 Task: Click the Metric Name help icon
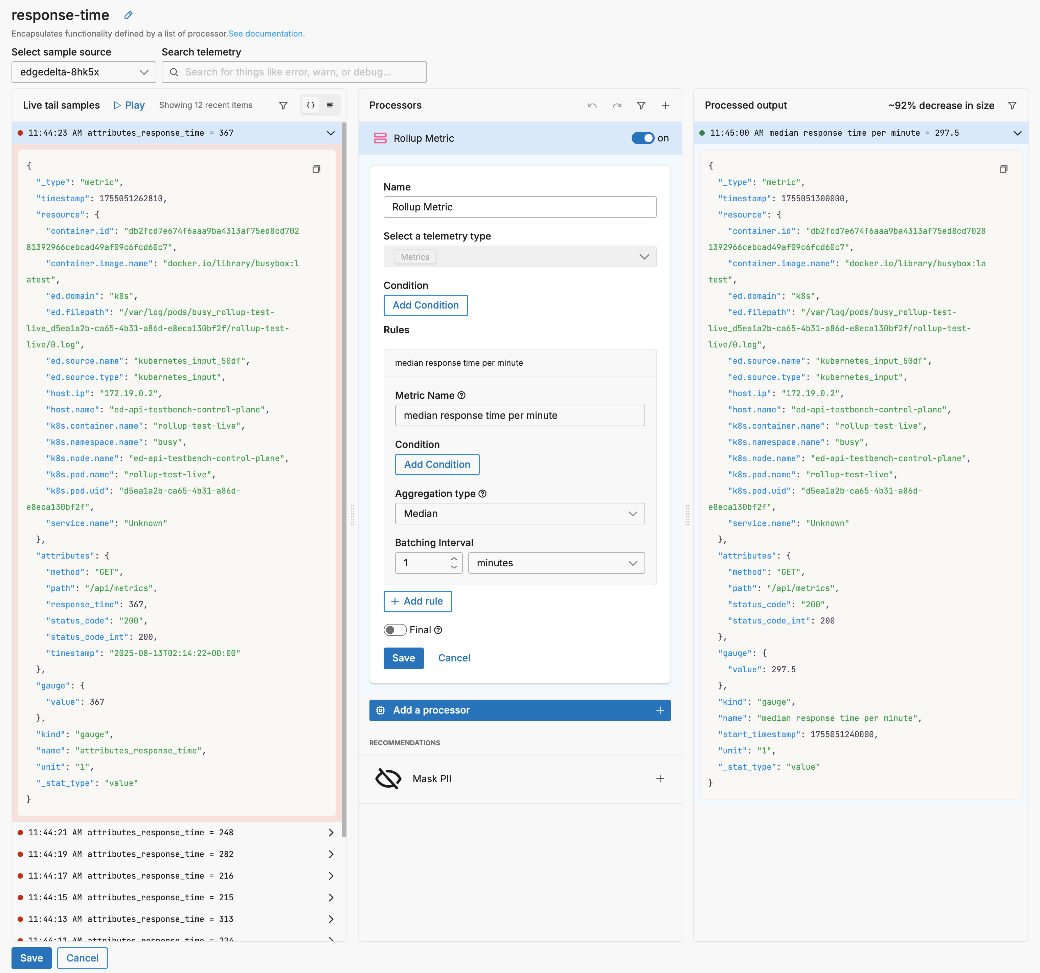coord(461,395)
